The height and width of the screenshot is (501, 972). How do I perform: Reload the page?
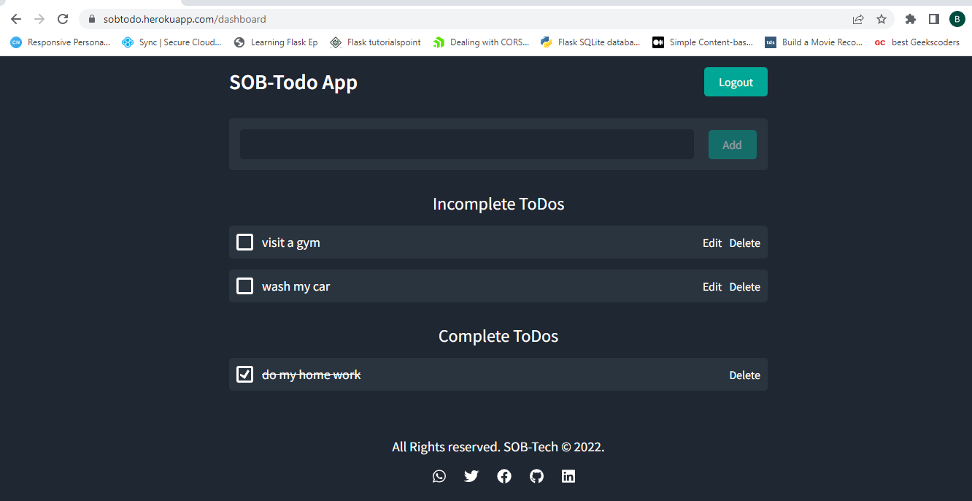(63, 19)
